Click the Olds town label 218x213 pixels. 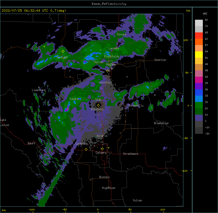click(x=98, y=100)
